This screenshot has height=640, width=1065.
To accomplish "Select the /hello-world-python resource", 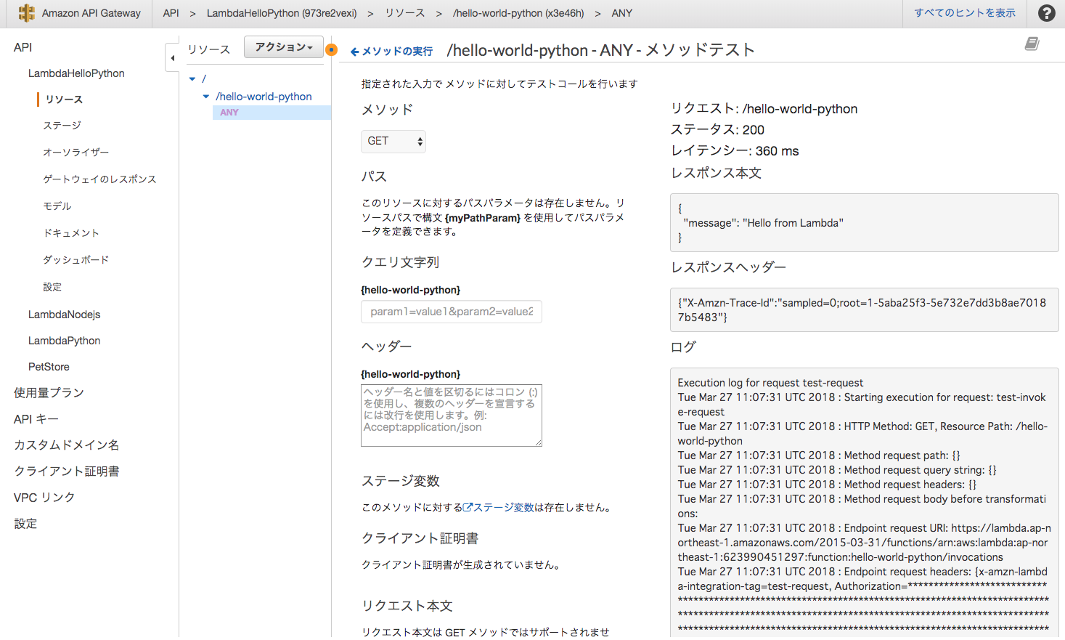I will (x=264, y=97).
